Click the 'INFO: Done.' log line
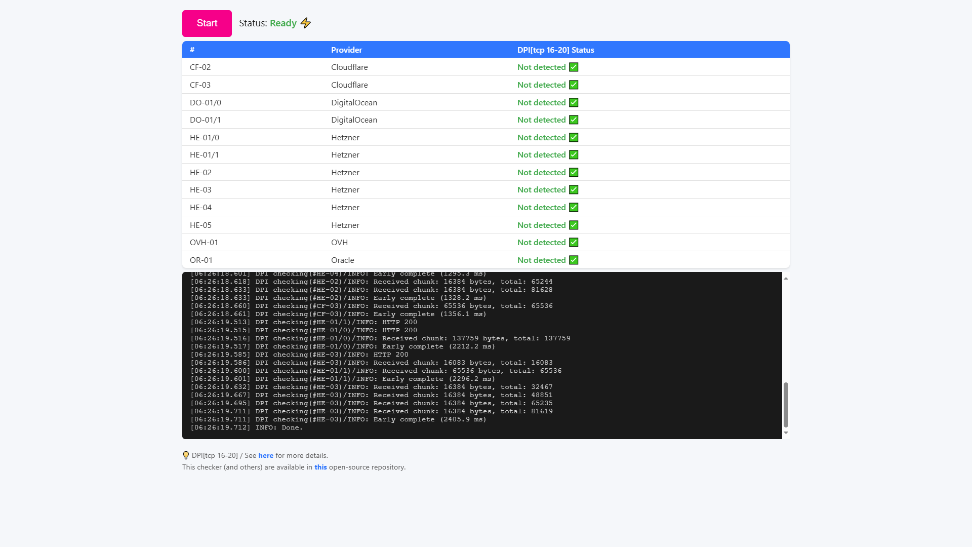 278,427
